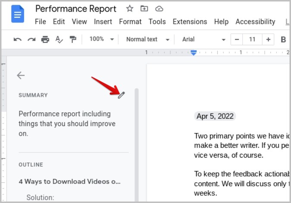
Task: Click the SUMMARY section label
Action: (33, 95)
